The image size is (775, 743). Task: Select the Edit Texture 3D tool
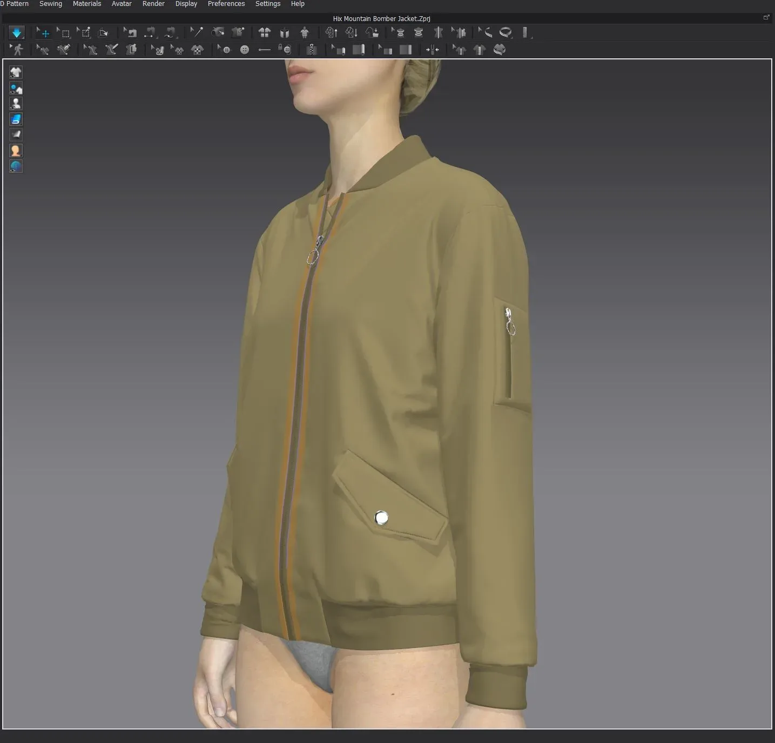click(x=157, y=50)
